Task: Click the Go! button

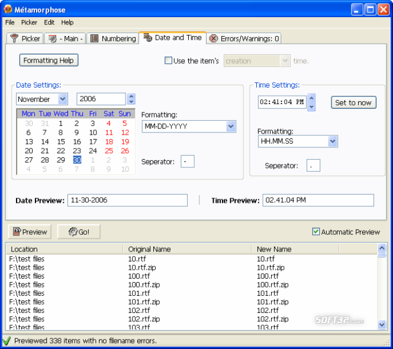Action: click(79, 232)
